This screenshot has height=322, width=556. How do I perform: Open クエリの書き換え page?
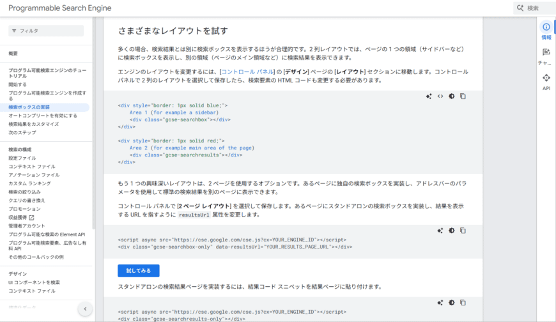27,201
